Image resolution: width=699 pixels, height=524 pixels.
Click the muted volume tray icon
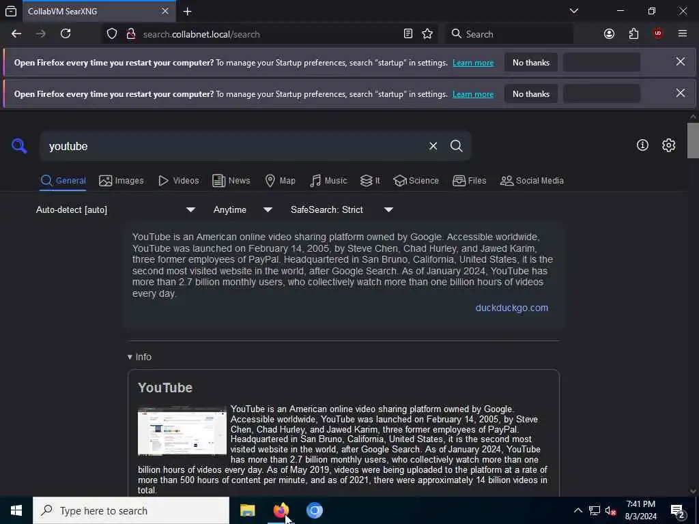(610, 510)
